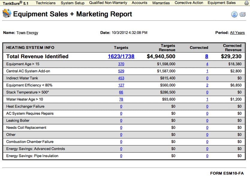Click the Town Energy name value
The image size is (250, 176).
(27, 33)
